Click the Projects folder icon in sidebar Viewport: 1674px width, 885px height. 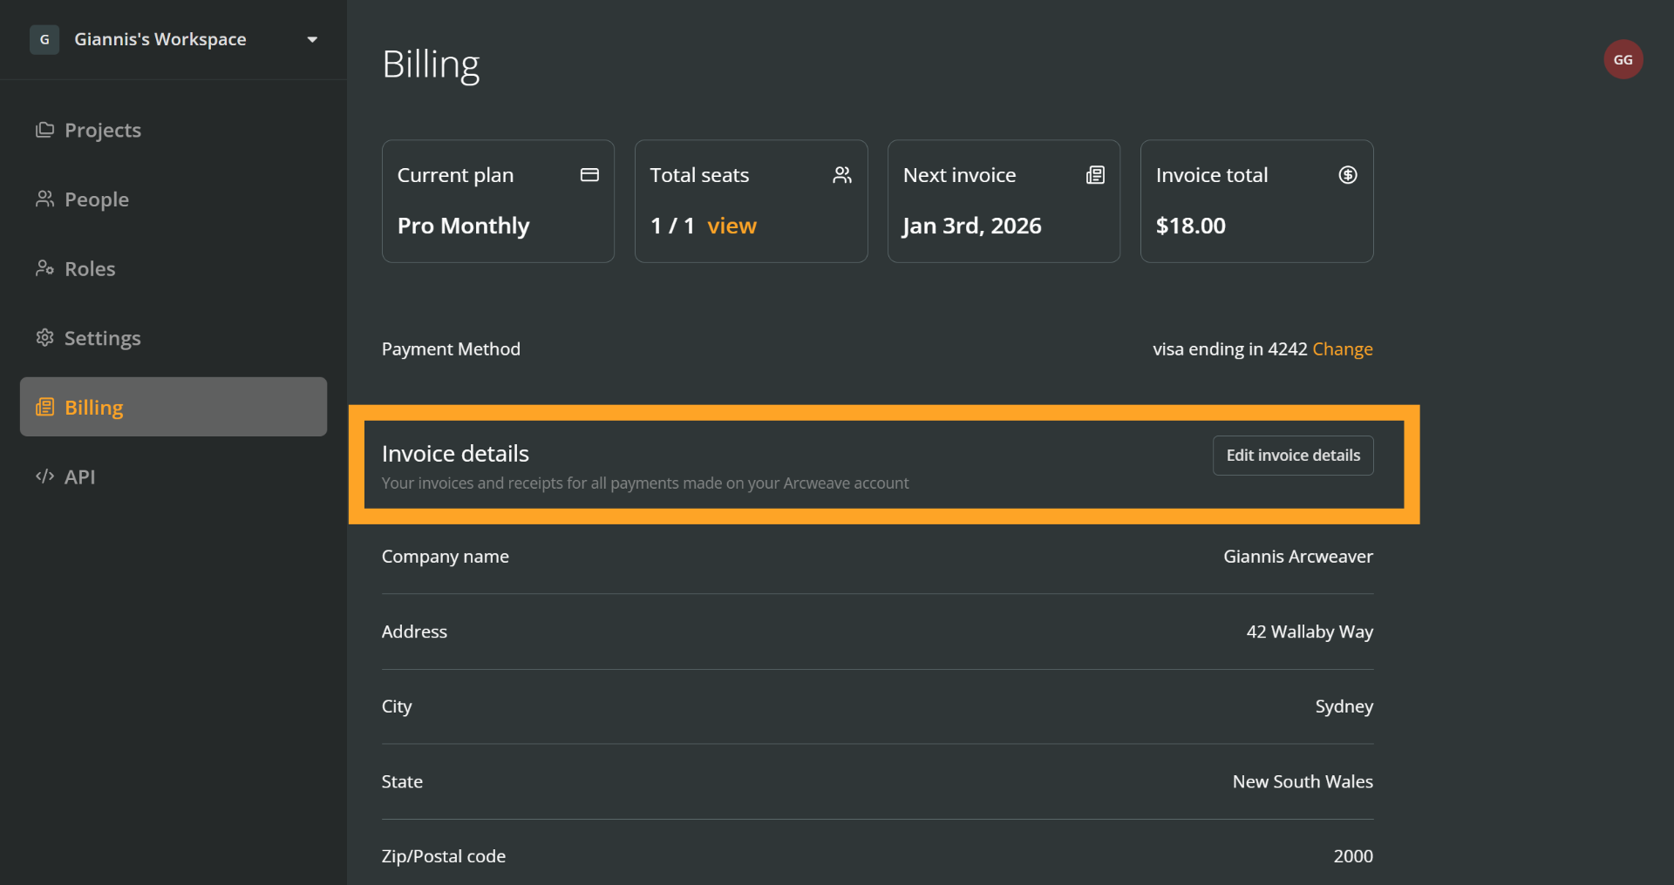44,130
